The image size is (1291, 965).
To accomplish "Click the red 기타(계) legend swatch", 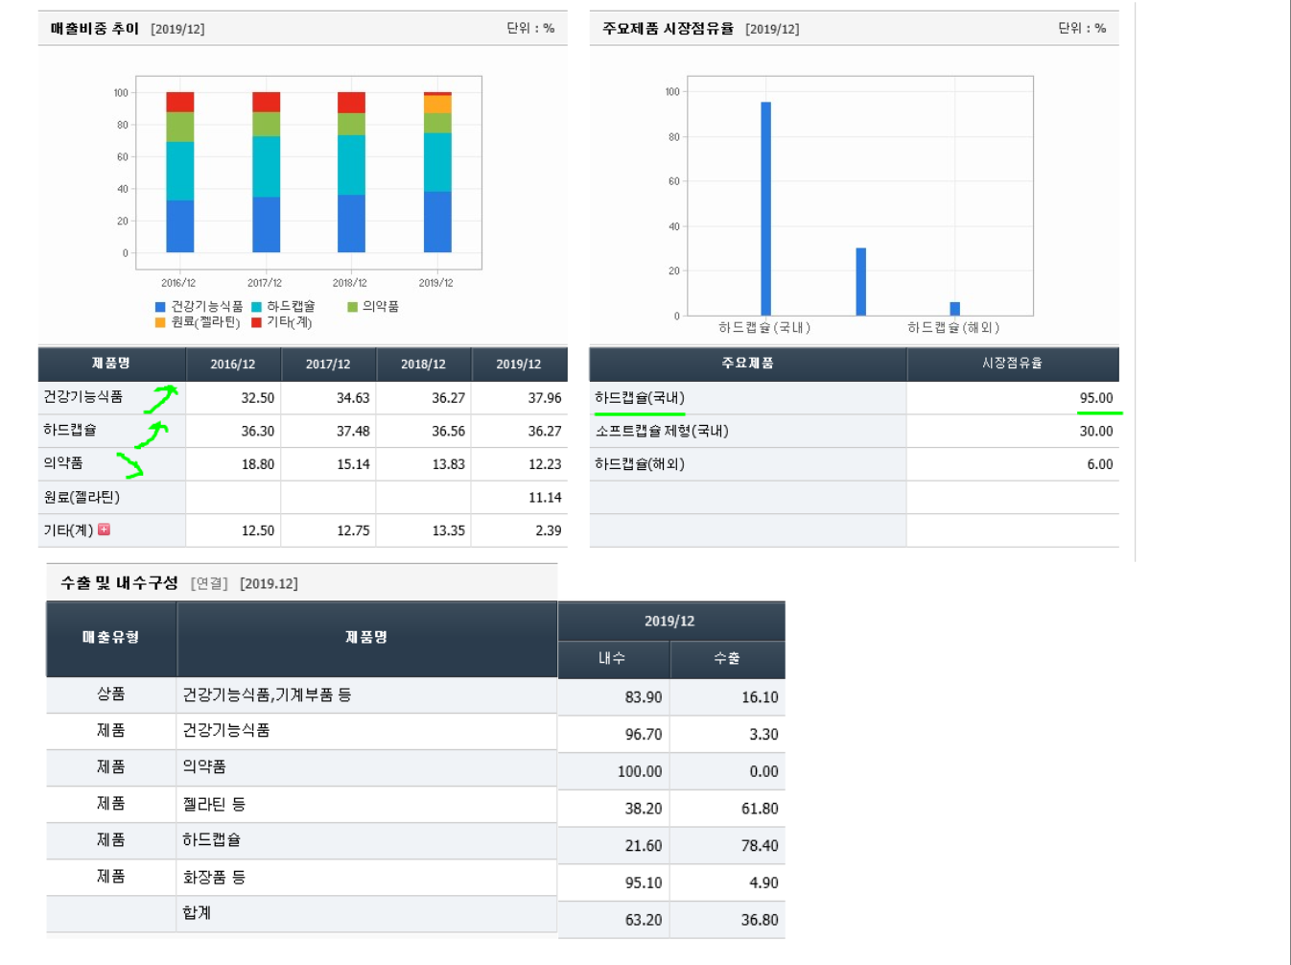I will click(256, 322).
